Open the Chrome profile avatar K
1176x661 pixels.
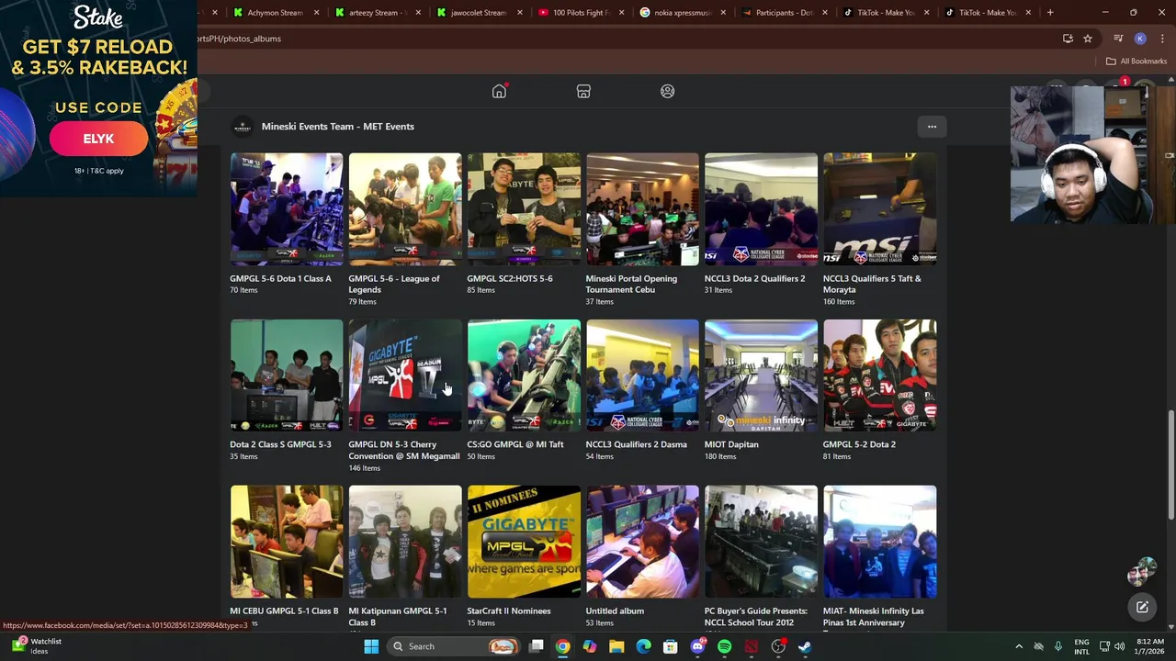[x=1140, y=39]
